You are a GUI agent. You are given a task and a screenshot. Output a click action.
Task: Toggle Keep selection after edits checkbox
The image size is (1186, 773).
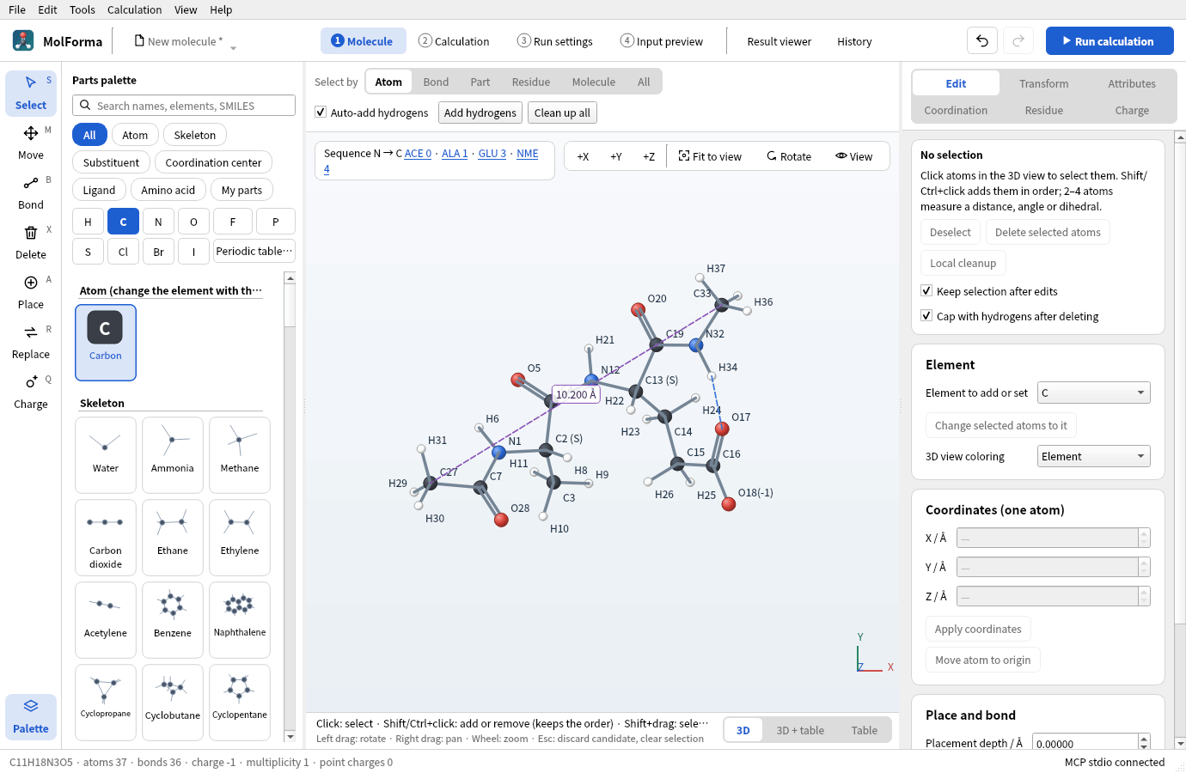tap(926, 291)
